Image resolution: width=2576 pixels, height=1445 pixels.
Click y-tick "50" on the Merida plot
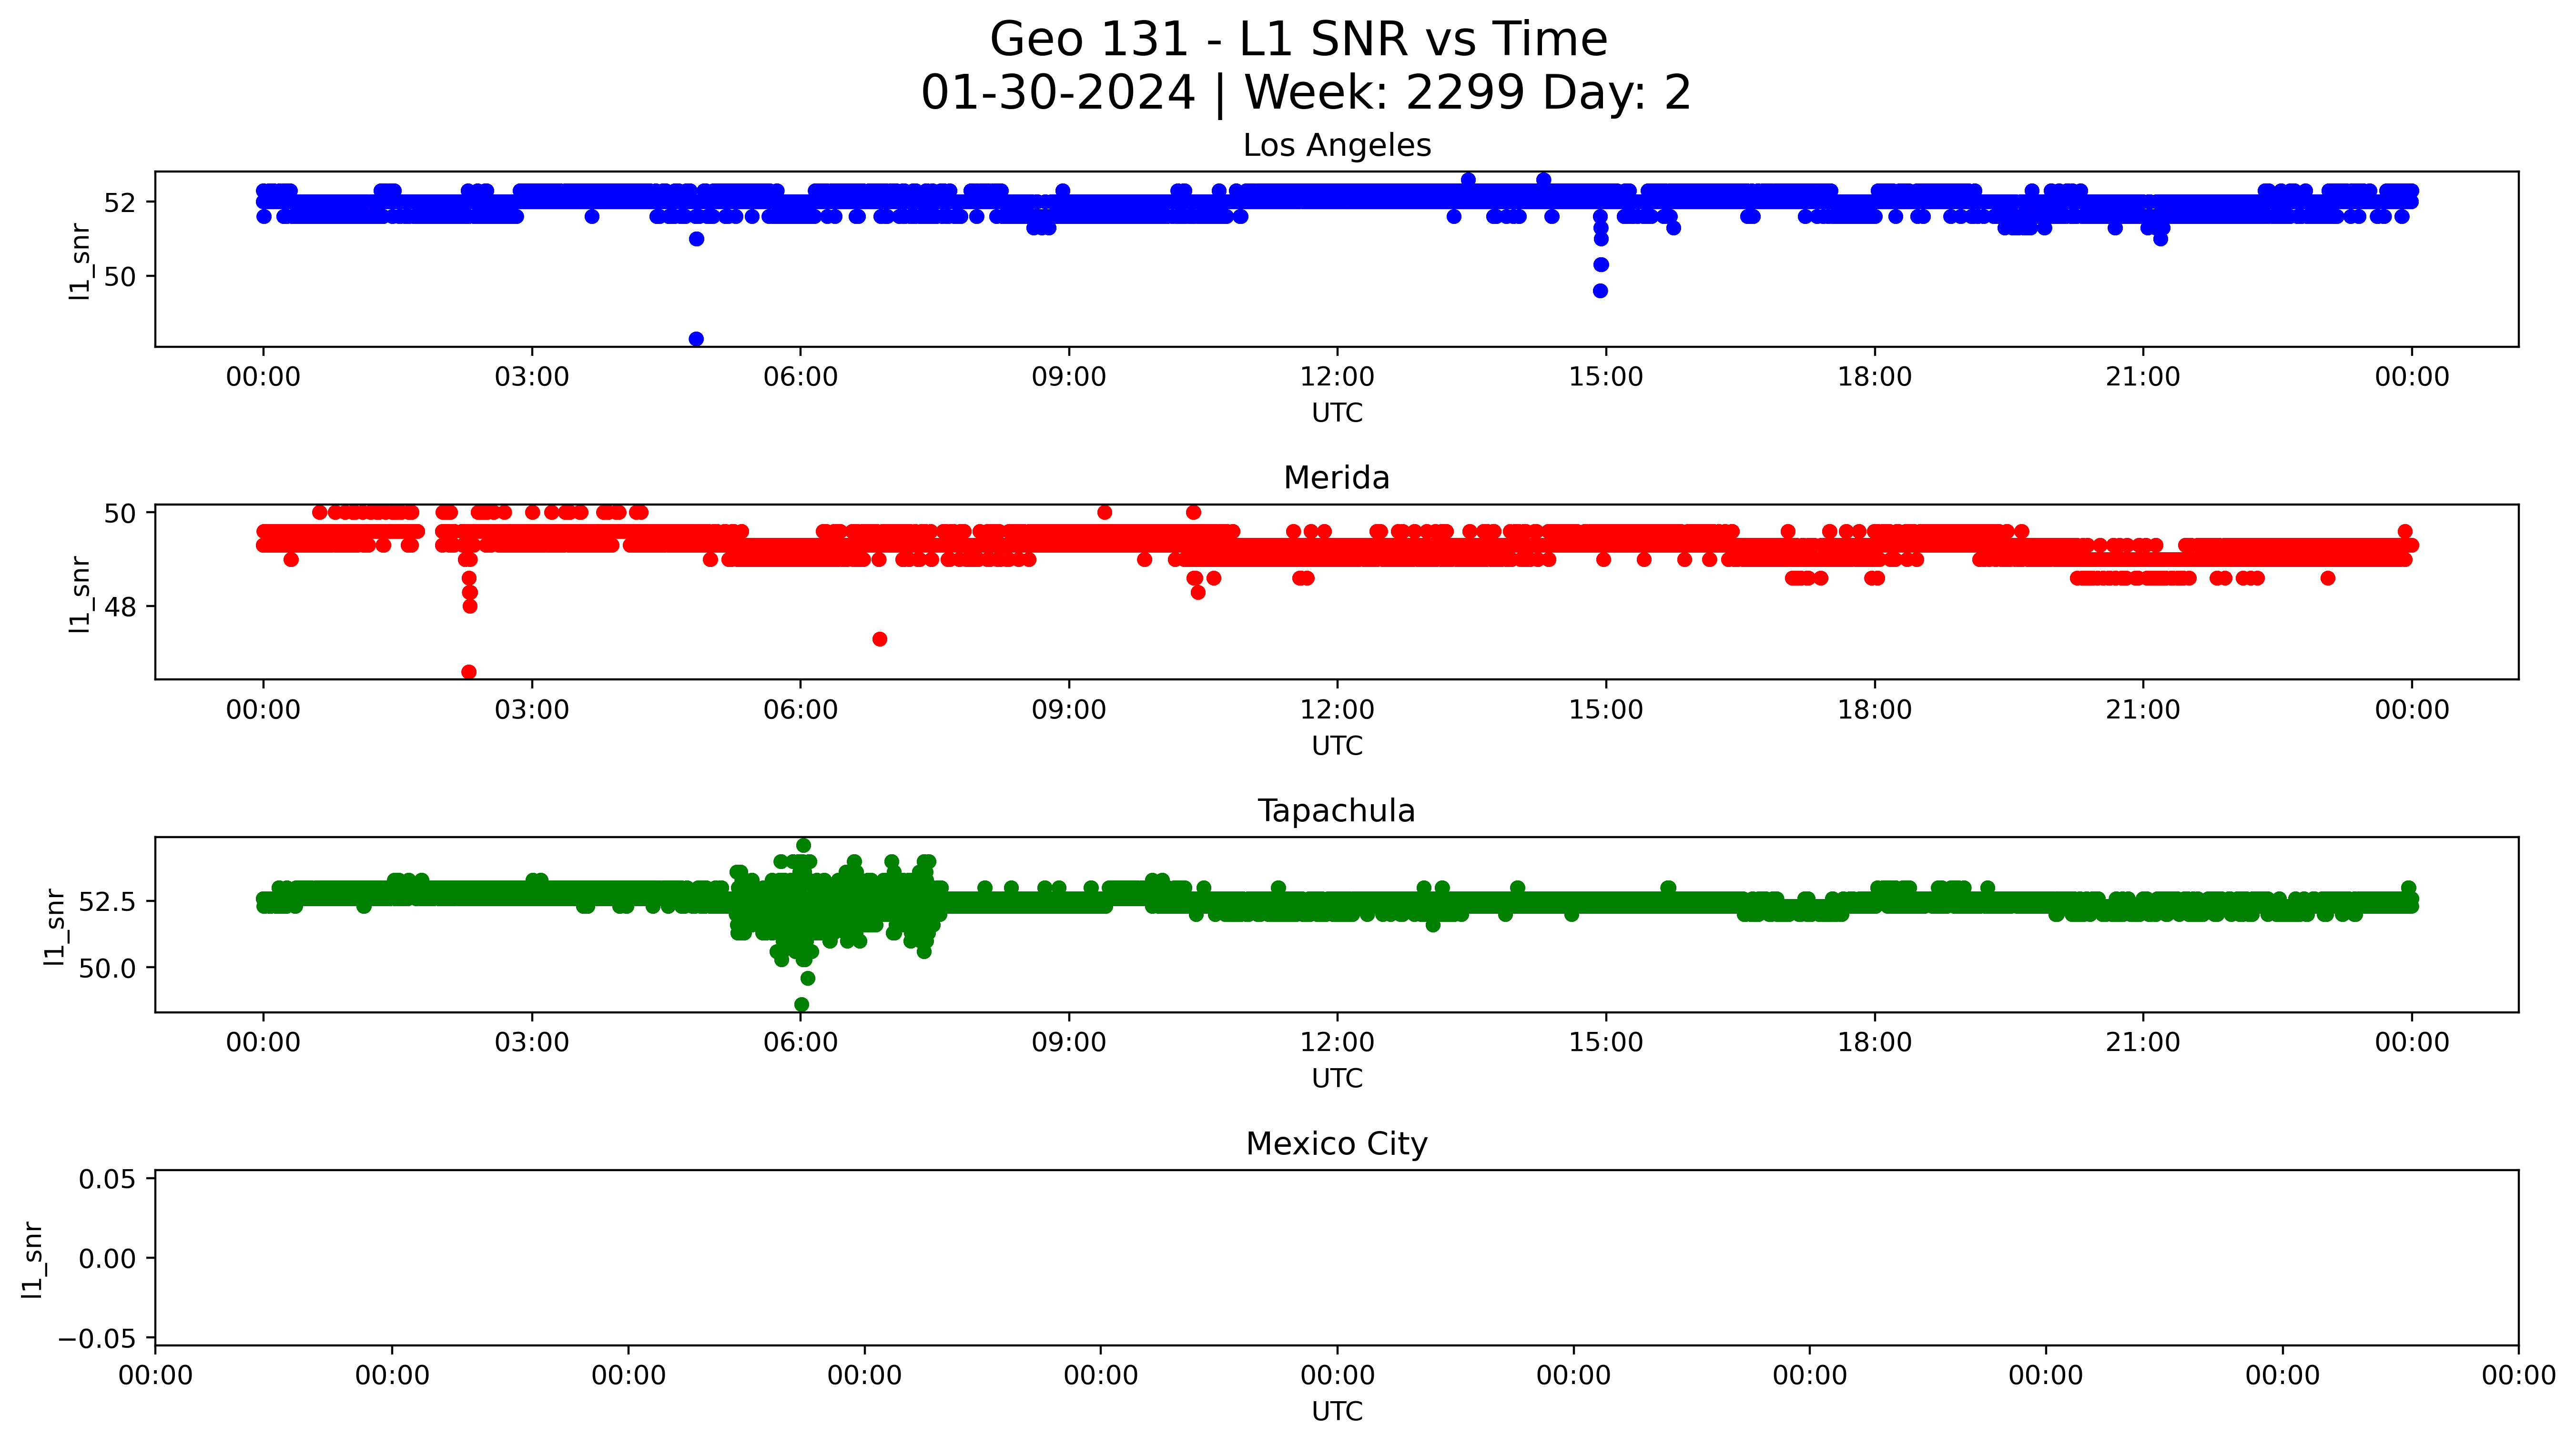[120, 513]
